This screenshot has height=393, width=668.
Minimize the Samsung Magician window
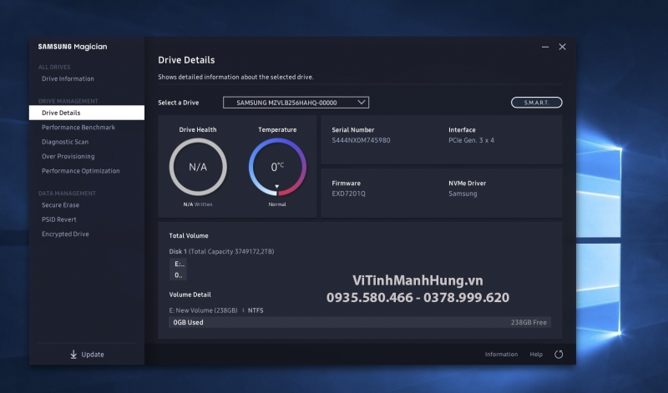[545, 47]
